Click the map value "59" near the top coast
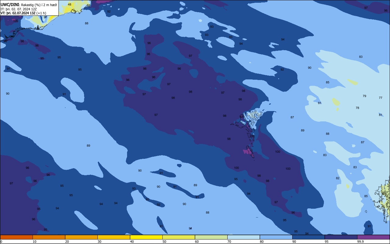This screenshot has width=390, height=244. pos(88,5)
